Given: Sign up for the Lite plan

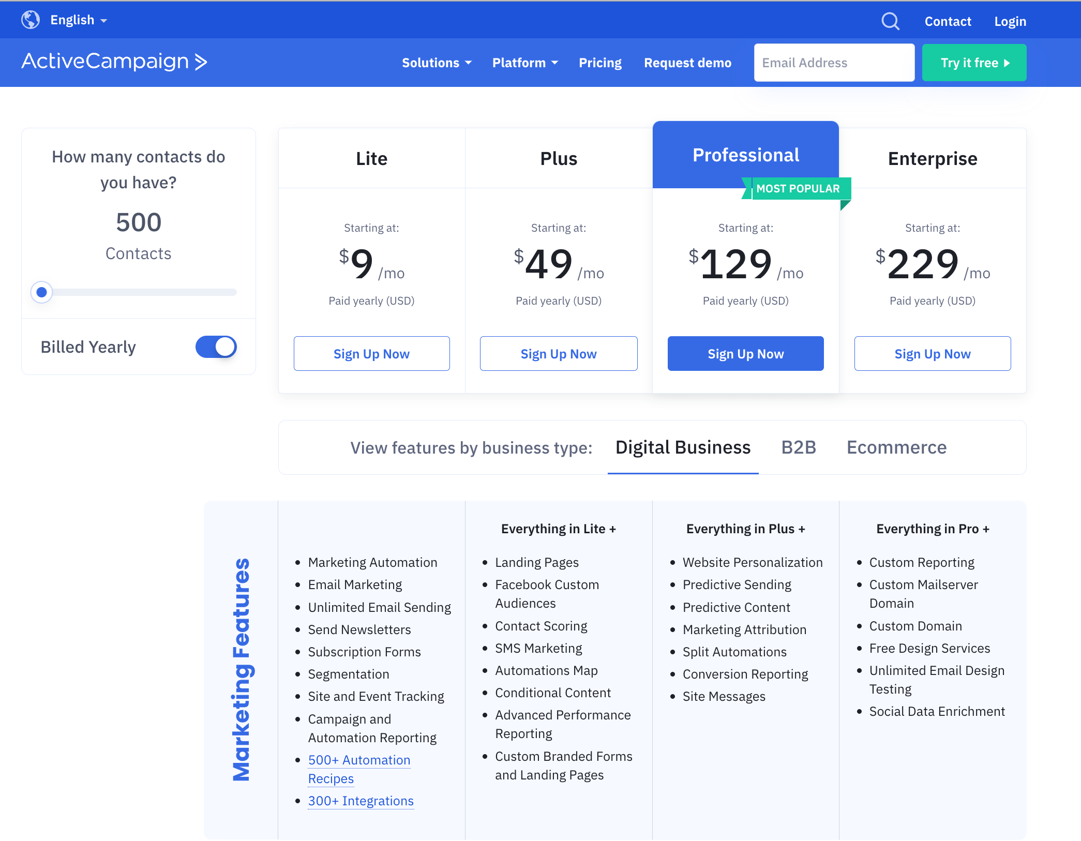Looking at the screenshot, I should pos(371,354).
